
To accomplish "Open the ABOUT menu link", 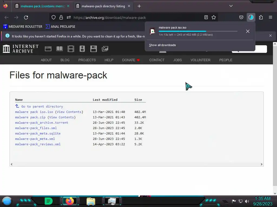I will [46, 60].
